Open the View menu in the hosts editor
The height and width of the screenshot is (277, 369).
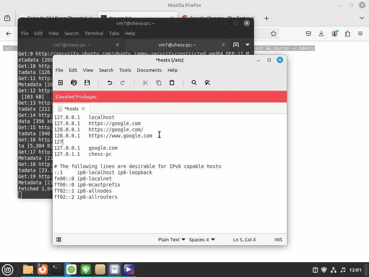click(88, 70)
